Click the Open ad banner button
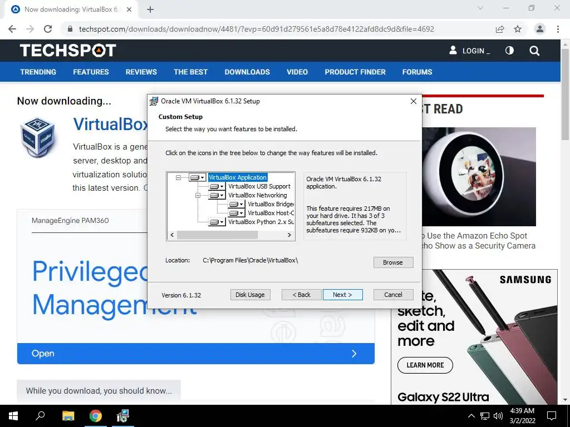 click(195, 353)
